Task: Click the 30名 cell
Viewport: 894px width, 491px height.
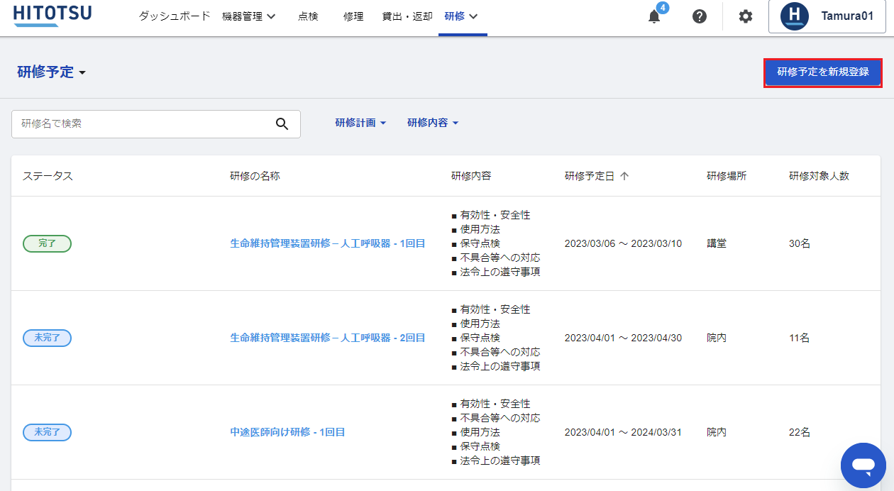Action: (800, 243)
